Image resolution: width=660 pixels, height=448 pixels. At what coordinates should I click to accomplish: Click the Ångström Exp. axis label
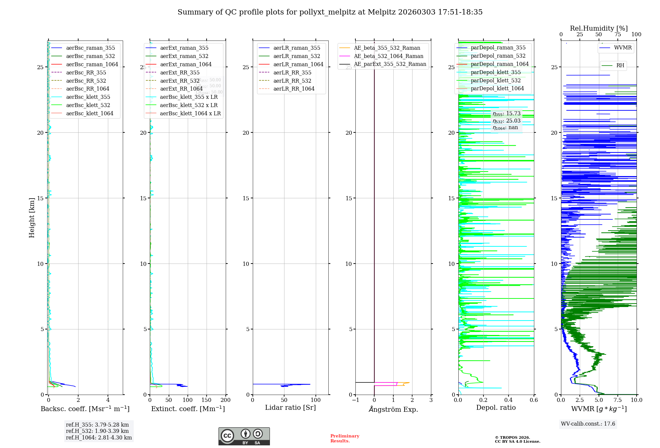pos(393,409)
